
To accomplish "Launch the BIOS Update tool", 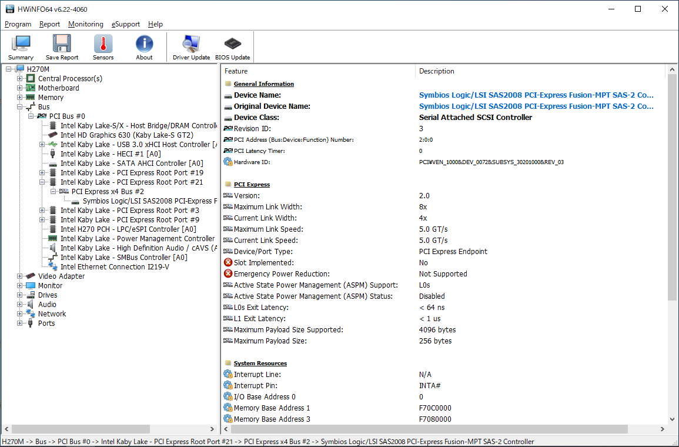I will coord(233,48).
